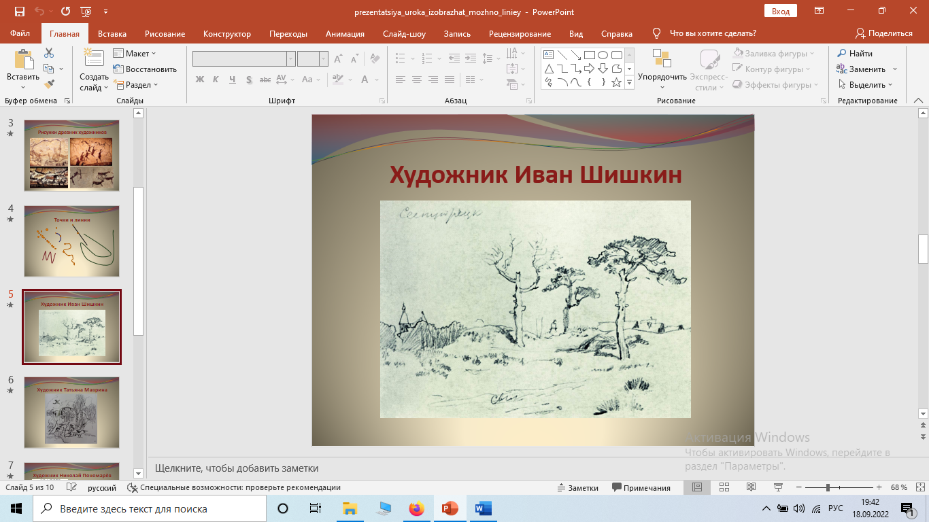The height and width of the screenshot is (522, 929).
Task: Select slide 3 thumbnail Рисунки древних художников
Action: coord(72,156)
